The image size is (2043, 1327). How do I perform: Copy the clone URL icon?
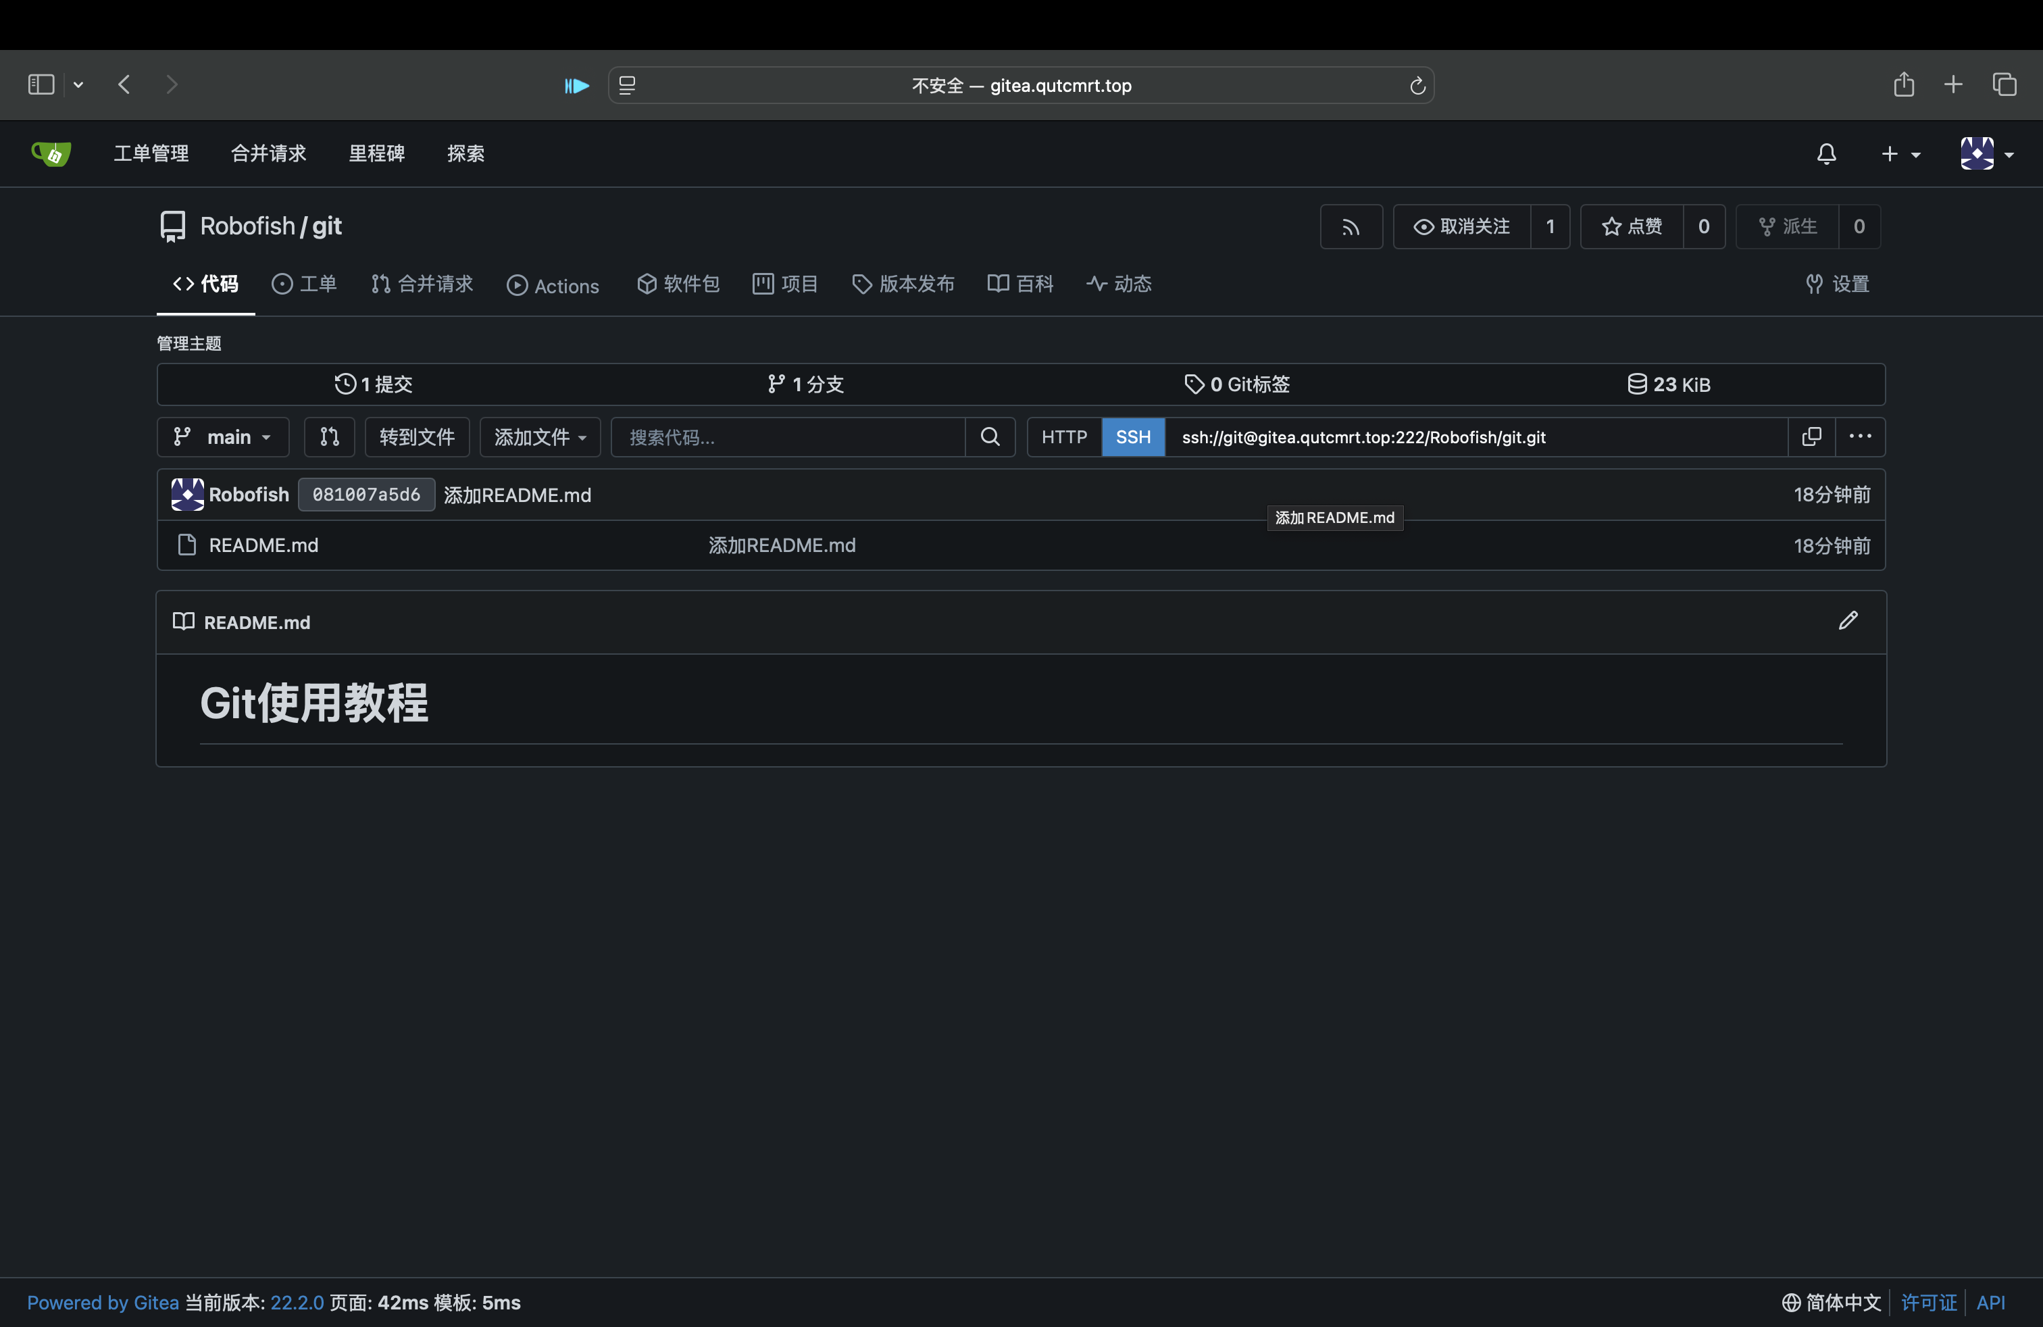pyautogui.click(x=1811, y=438)
